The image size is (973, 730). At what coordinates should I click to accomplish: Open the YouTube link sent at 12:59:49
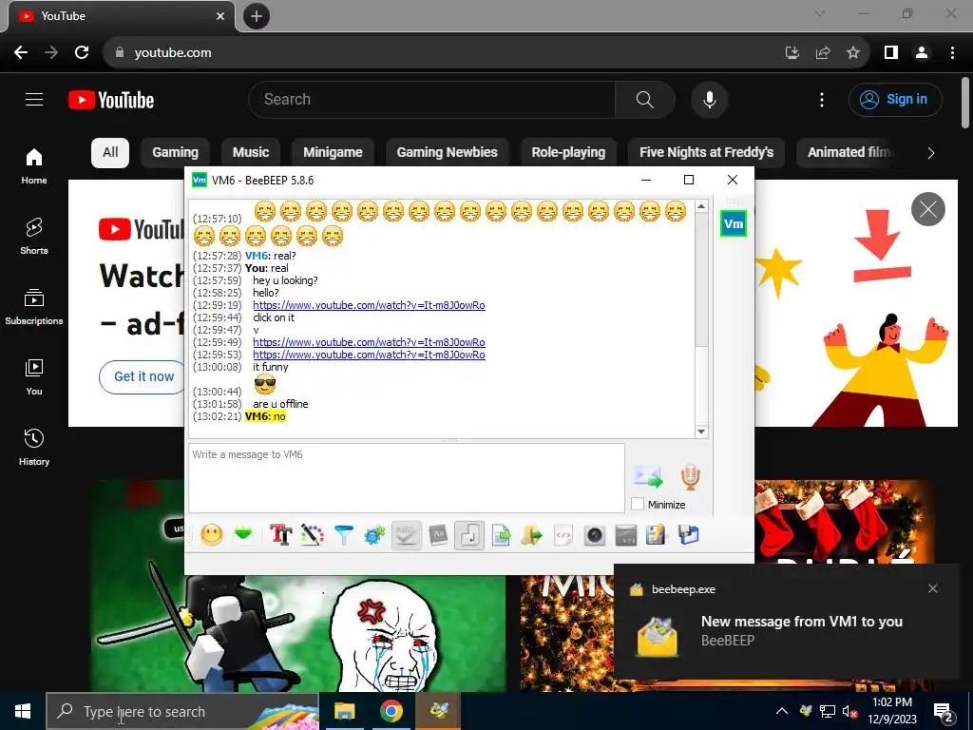pyautogui.click(x=369, y=342)
